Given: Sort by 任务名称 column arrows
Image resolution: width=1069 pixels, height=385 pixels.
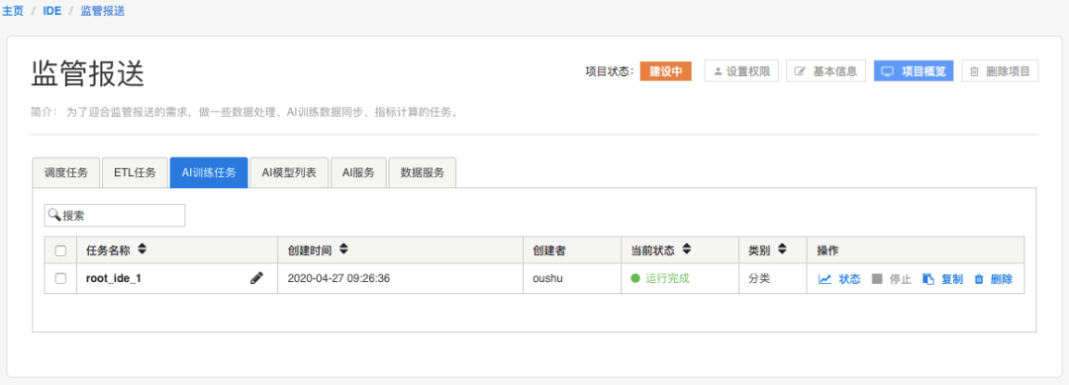Looking at the screenshot, I should click(142, 249).
